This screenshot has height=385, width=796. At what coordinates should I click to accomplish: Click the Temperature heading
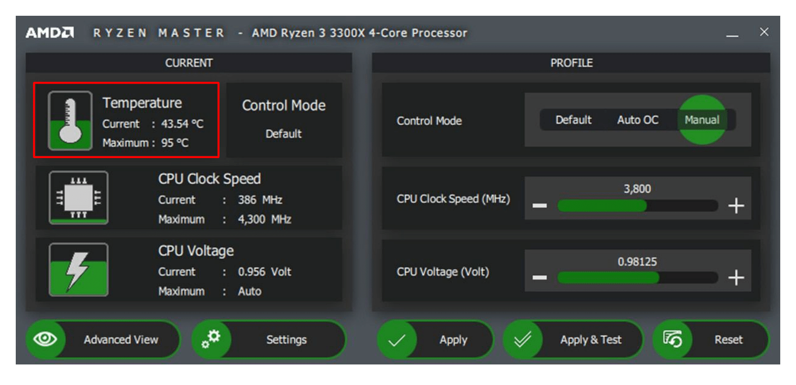coord(142,103)
